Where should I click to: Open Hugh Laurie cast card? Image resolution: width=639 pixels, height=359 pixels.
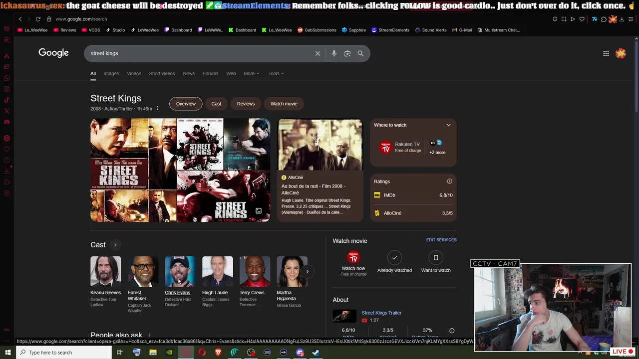coord(217,282)
